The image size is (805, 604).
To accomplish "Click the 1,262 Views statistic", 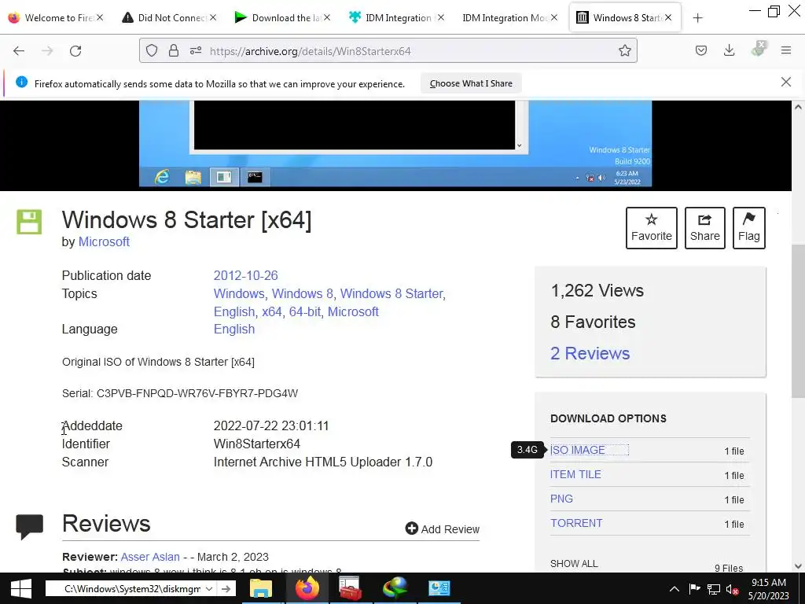I will pos(597,291).
